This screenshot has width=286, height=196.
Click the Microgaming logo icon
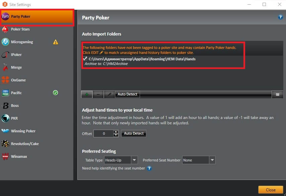(5, 42)
